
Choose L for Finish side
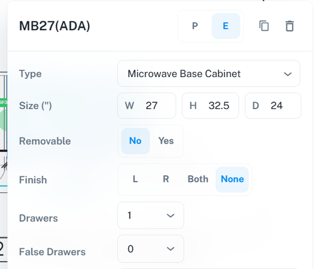(x=135, y=179)
